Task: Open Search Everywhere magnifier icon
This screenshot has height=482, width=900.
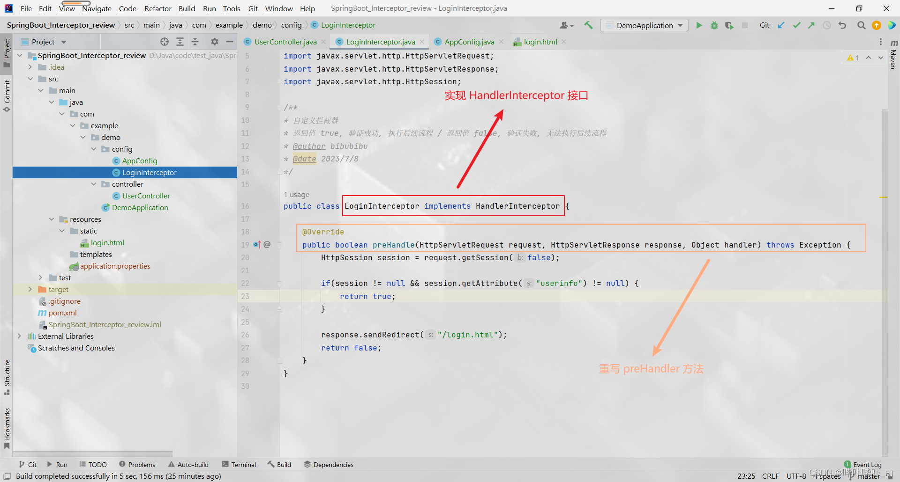Action: coord(861,25)
